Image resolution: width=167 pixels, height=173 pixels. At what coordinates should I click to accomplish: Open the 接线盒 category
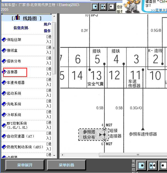point(12,50)
